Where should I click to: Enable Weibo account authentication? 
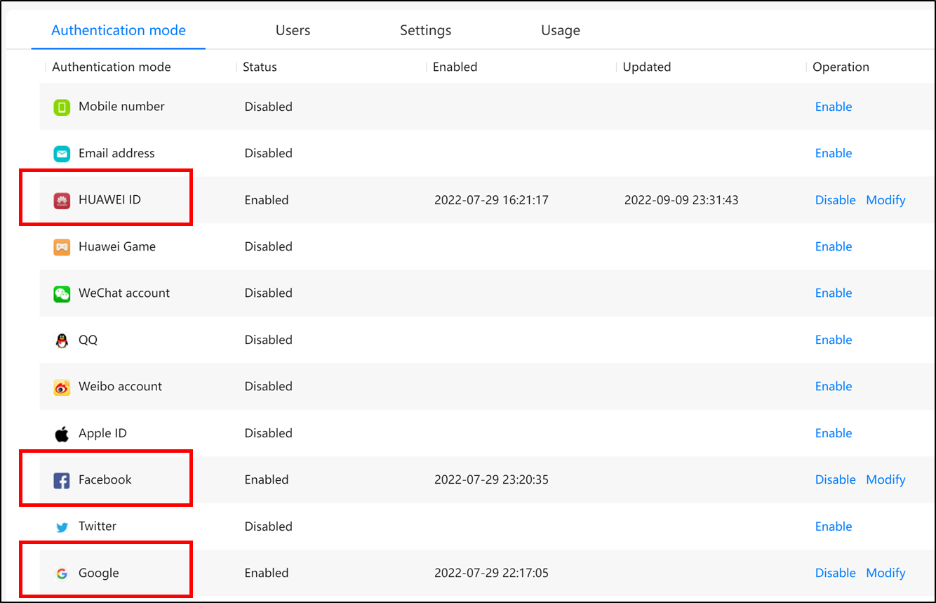tap(834, 386)
